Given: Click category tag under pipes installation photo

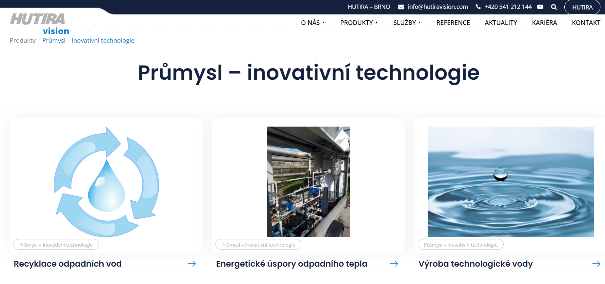Looking at the screenshot, I should pos(258,245).
